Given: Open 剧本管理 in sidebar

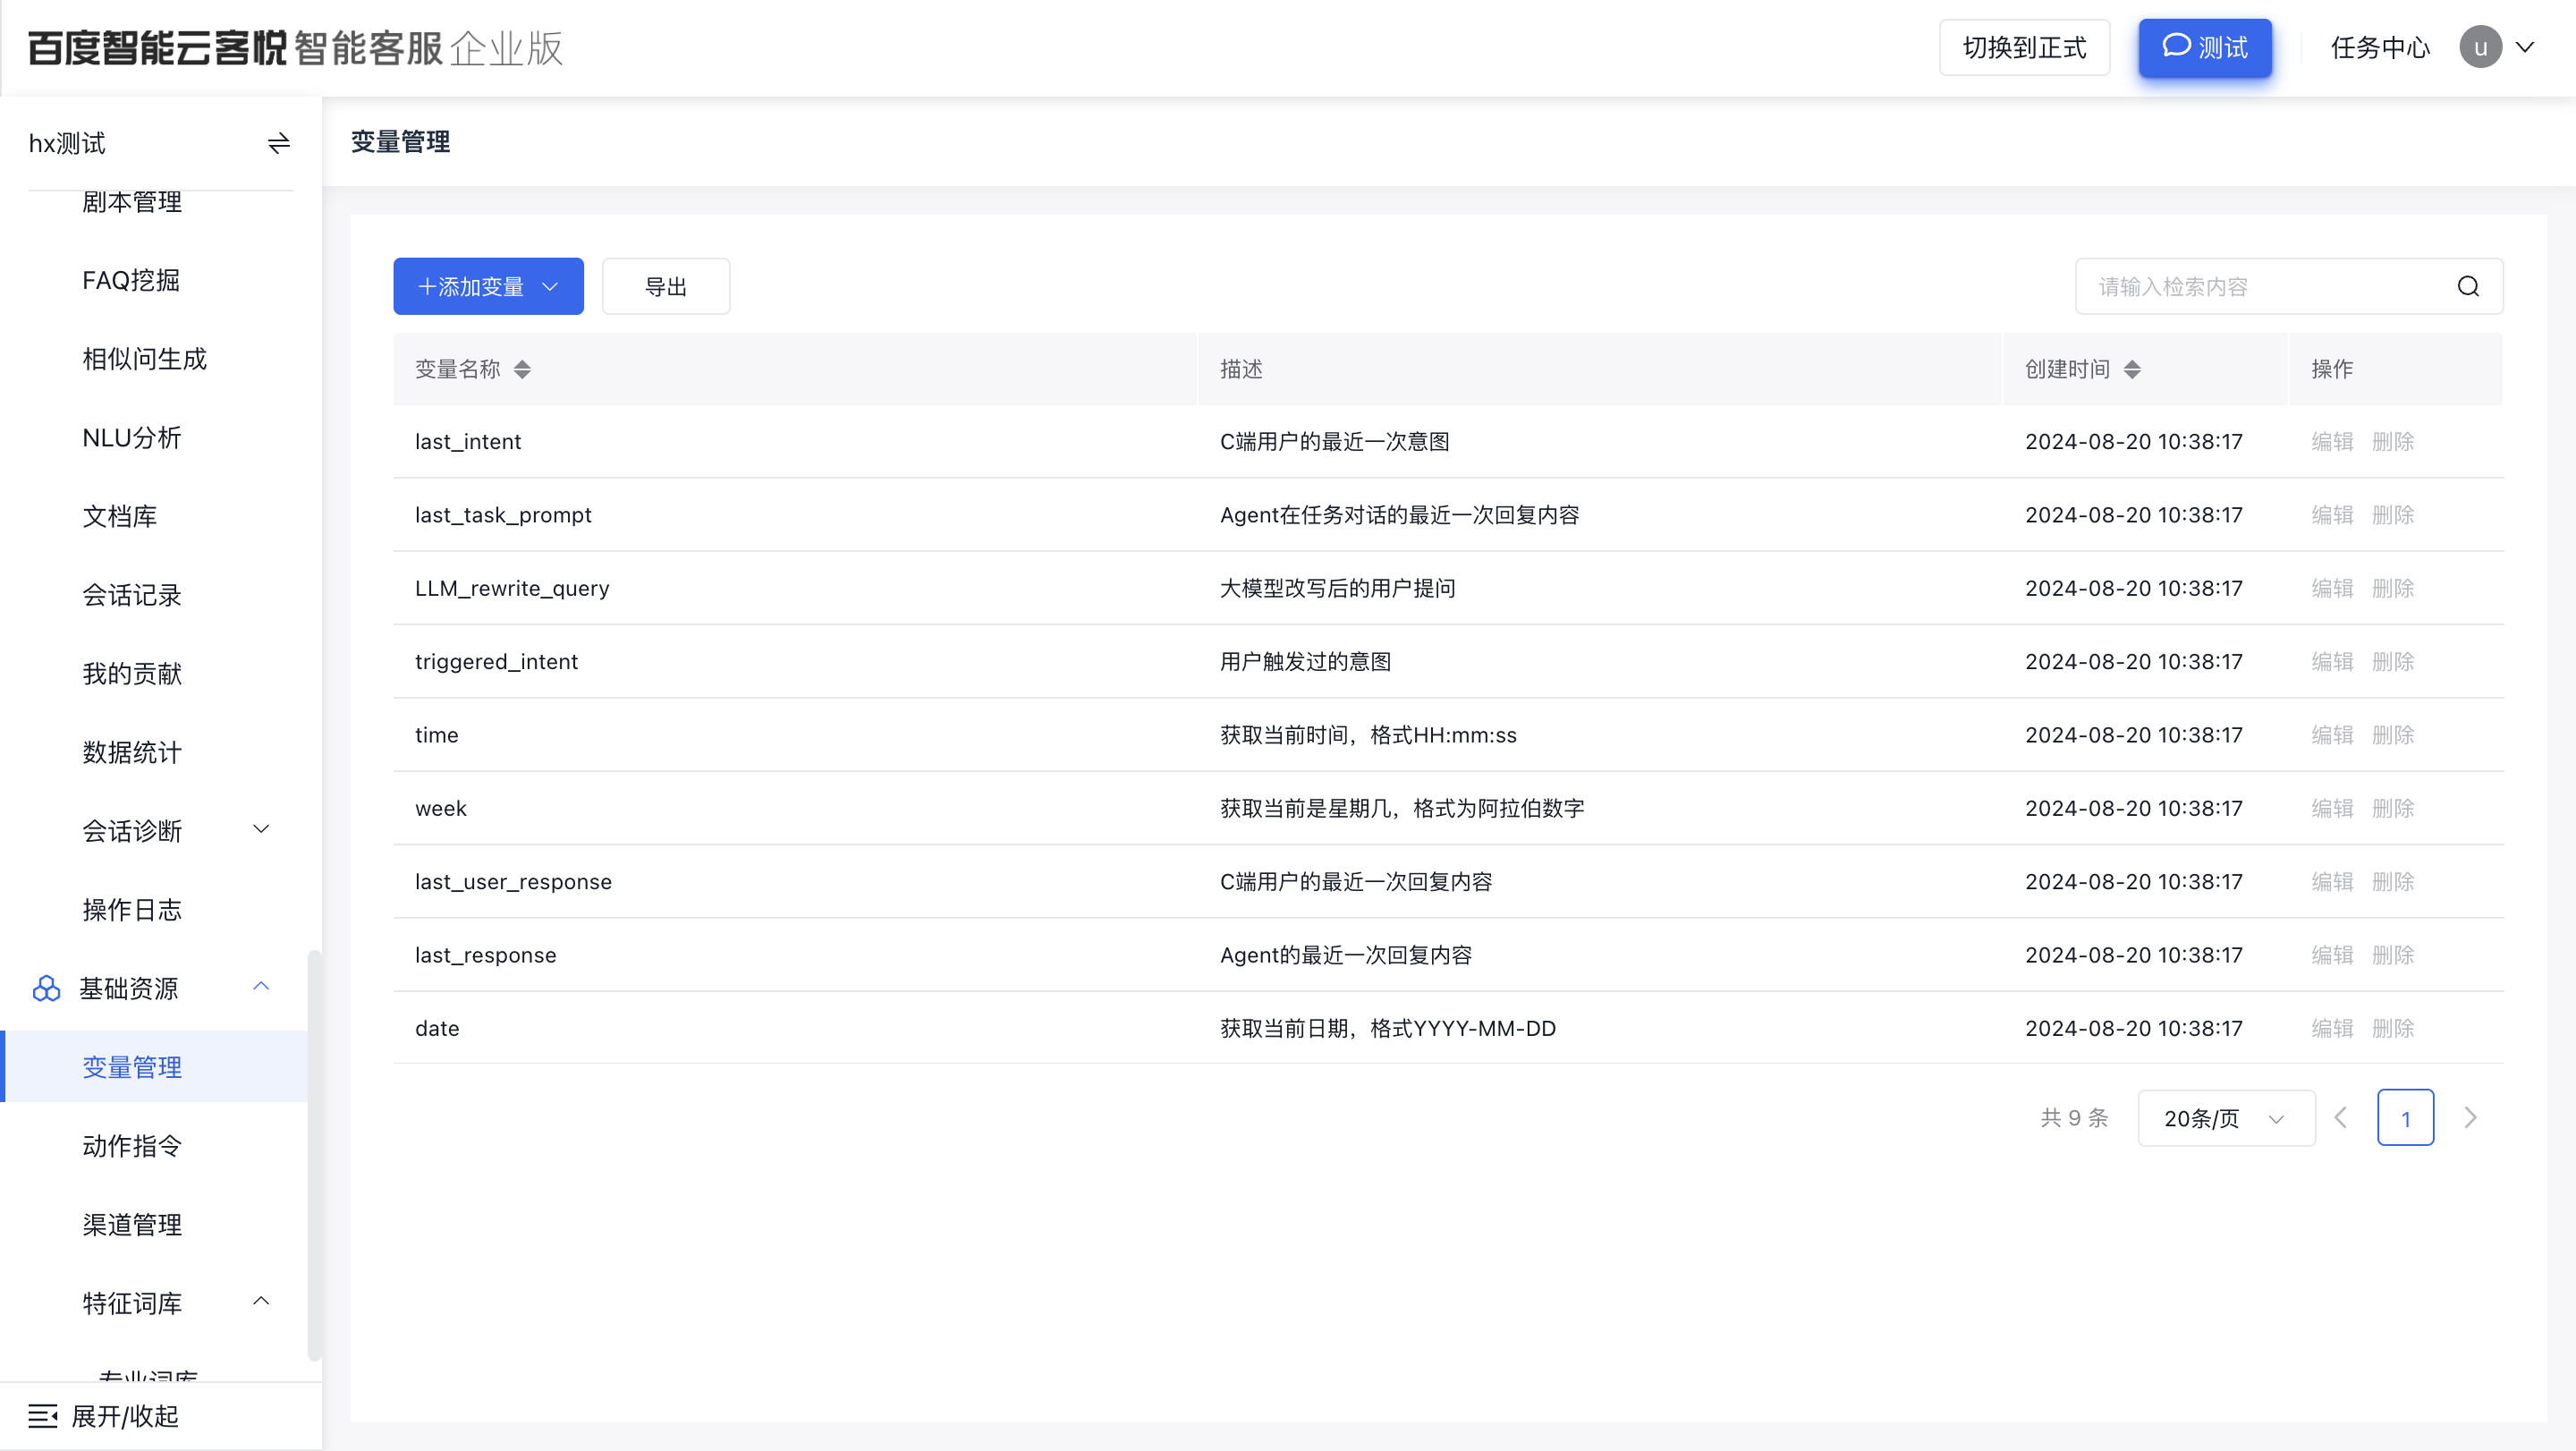Looking at the screenshot, I should click(x=132, y=202).
